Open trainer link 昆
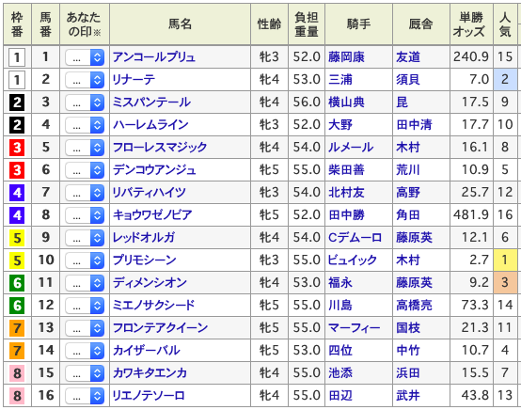This screenshot has height=410, width=521. 403,102
